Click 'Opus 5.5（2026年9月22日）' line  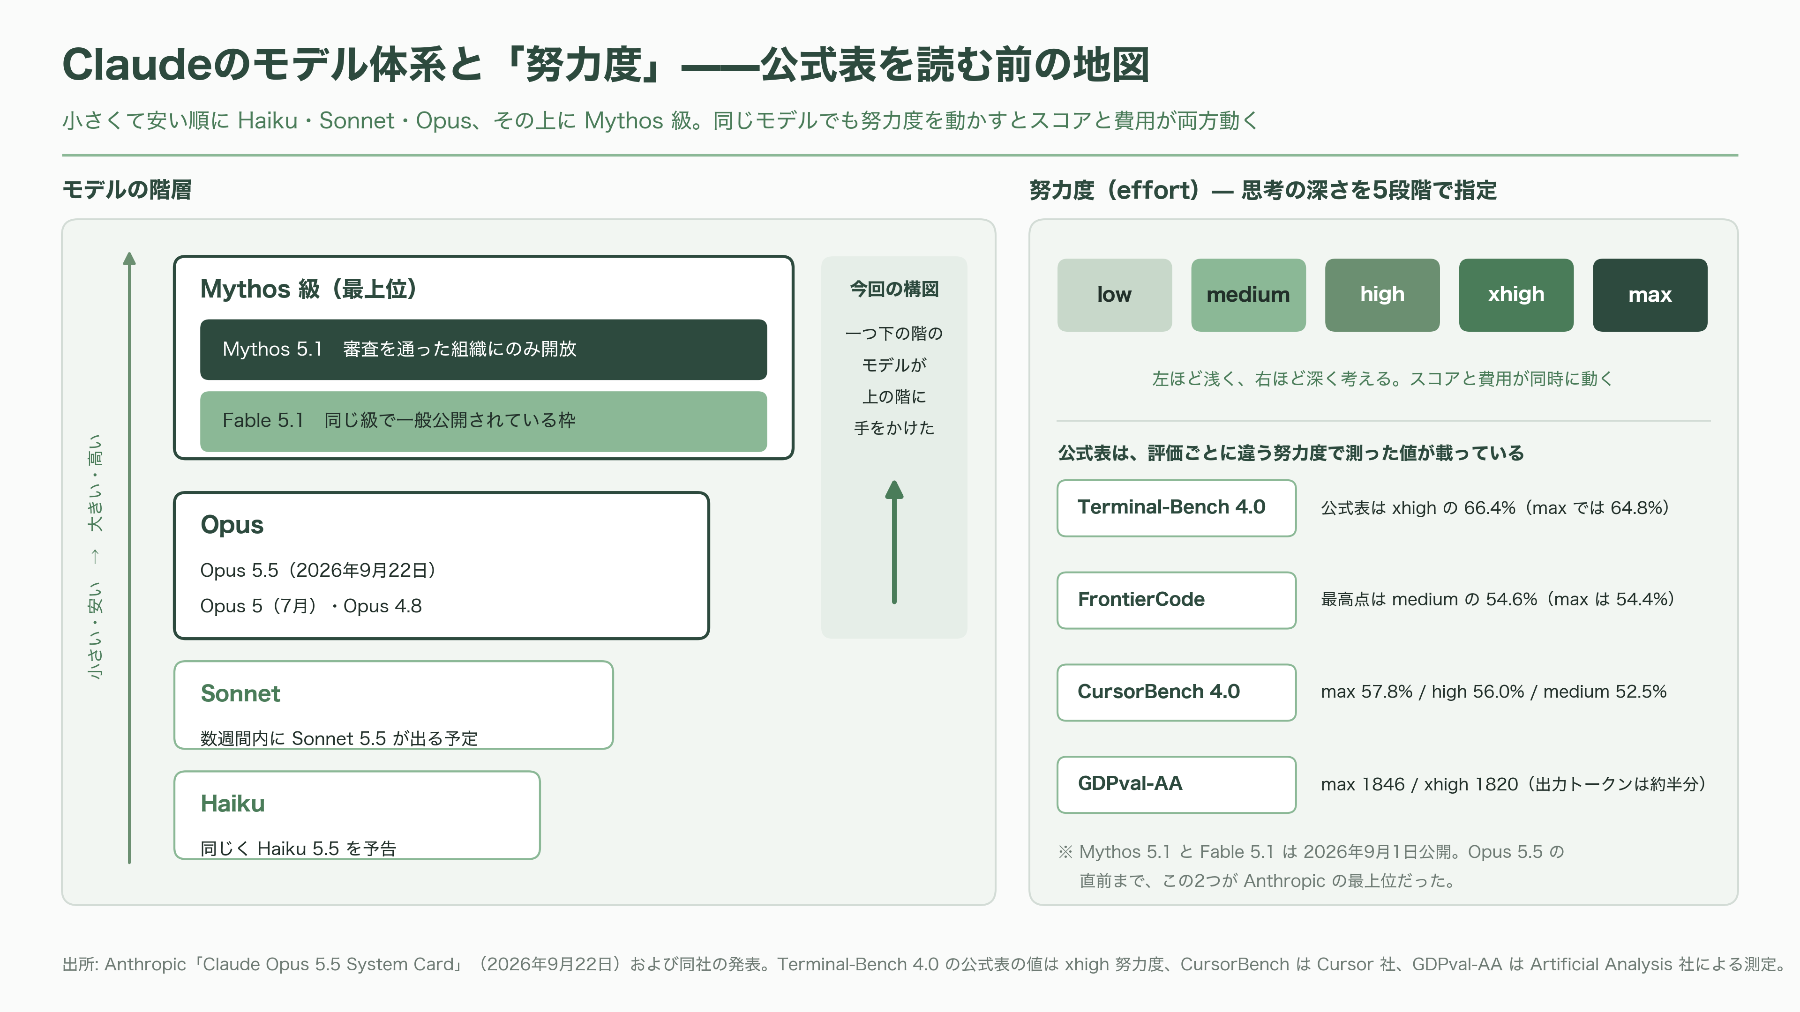(x=318, y=570)
